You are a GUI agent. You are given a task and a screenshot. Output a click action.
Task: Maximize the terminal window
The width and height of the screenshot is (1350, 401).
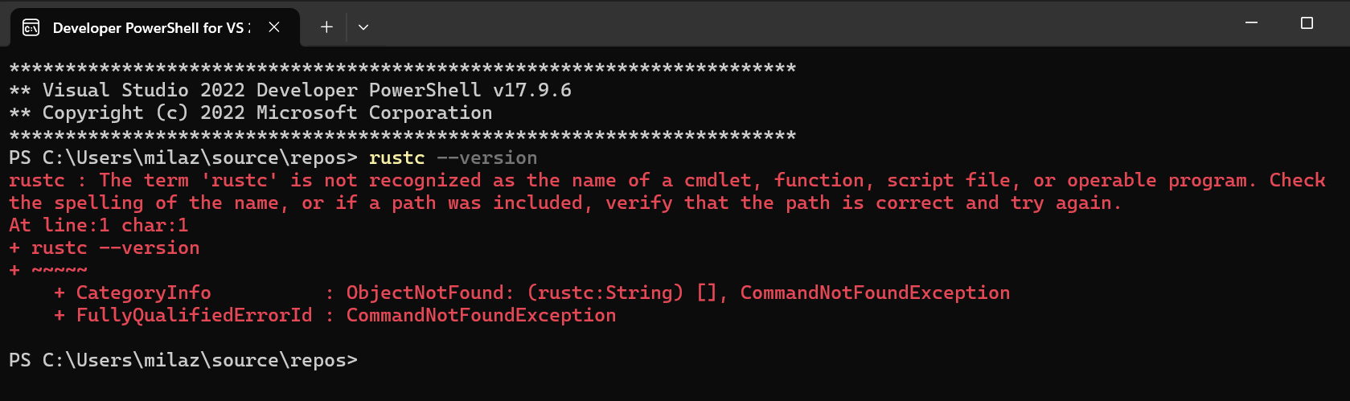coord(1307,23)
